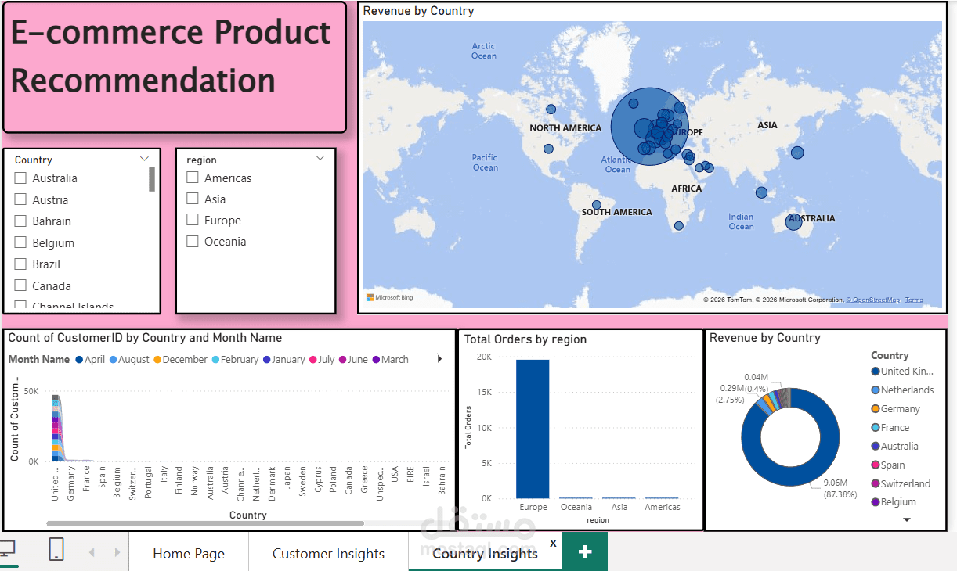Click the E-commerce Product Recommendation title
This screenshot has height=571, width=957.
coord(171,56)
